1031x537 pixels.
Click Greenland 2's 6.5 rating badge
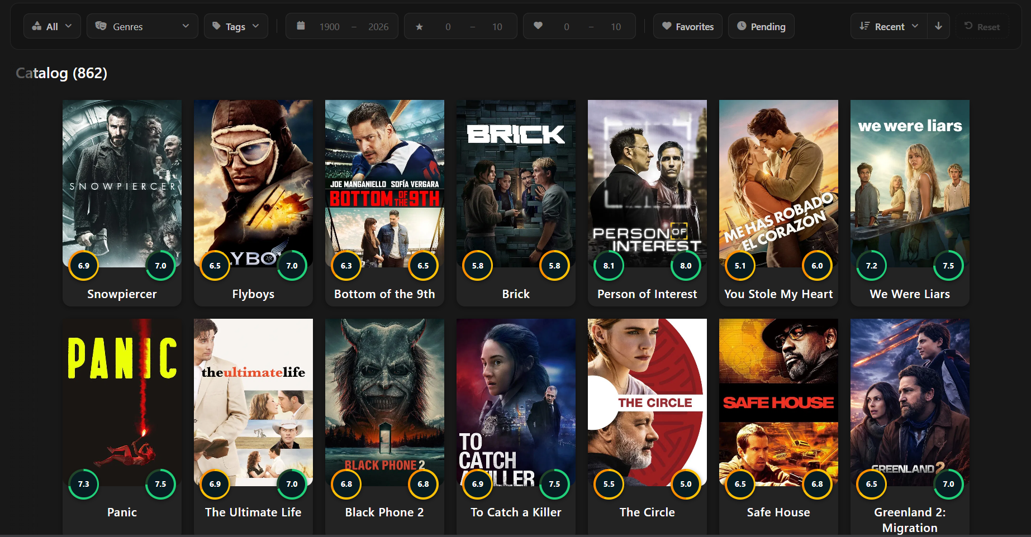pyautogui.click(x=872, y=484)
